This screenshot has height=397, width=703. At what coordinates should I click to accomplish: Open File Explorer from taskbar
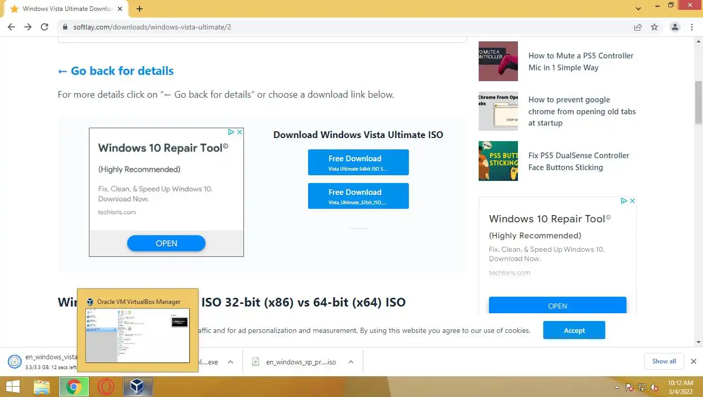[42, 387]
